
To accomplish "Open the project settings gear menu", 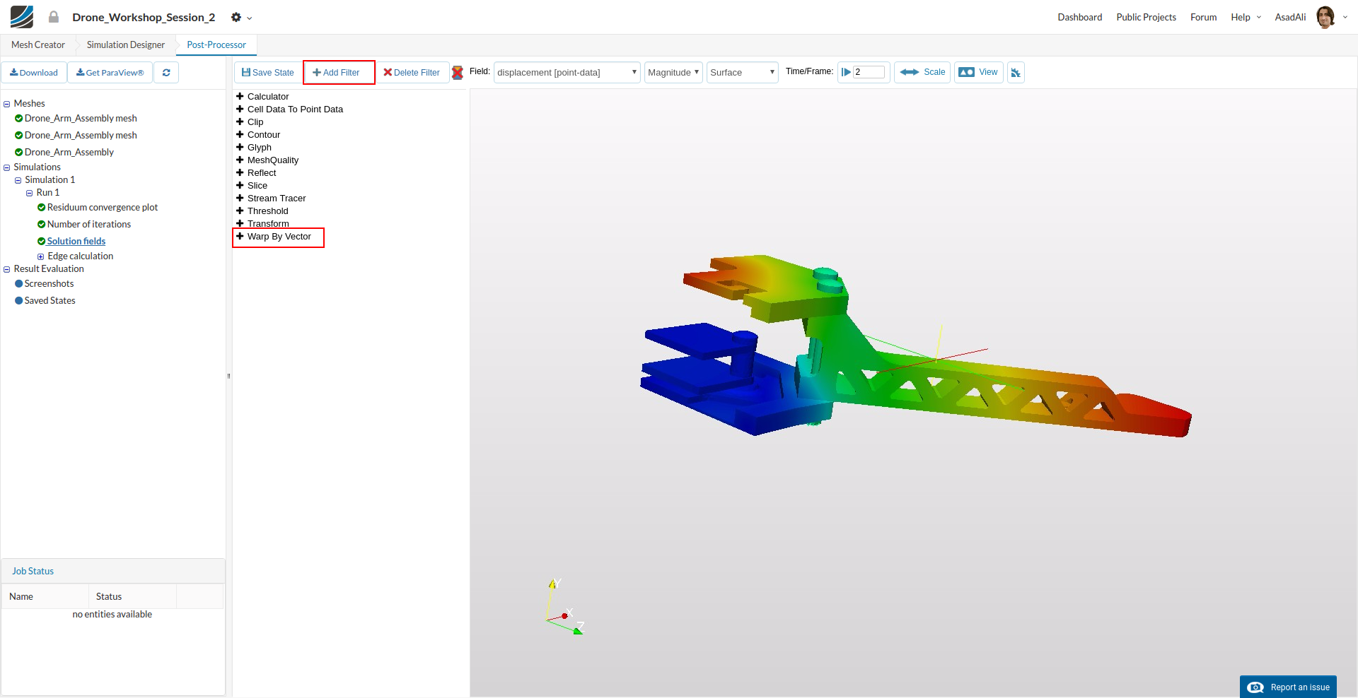I will pos(240,17).
